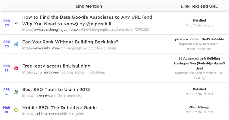Click the 'Link Mention' column header
229x120 pixels.
click(89, 6)
